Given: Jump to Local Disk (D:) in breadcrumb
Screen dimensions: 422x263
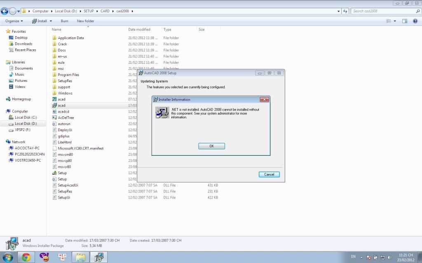Looking at the screenshot, I should pyautogui.click(x=66, y=11).
